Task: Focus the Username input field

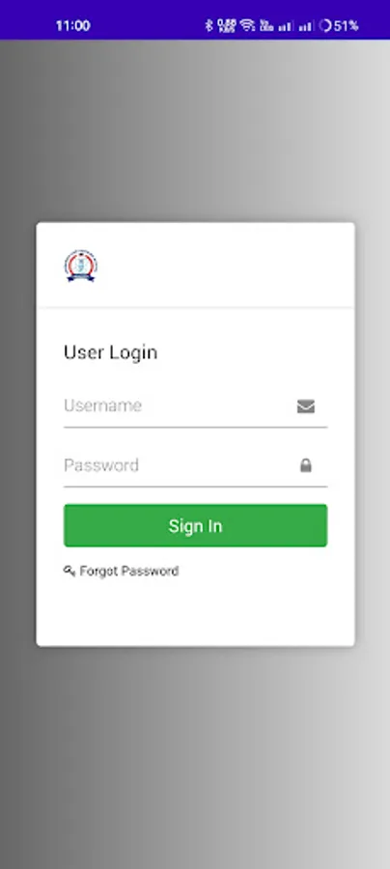Action: pos(196,406)
